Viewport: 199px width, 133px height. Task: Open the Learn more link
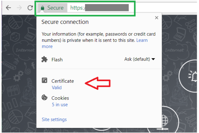[x=142, y=40]
